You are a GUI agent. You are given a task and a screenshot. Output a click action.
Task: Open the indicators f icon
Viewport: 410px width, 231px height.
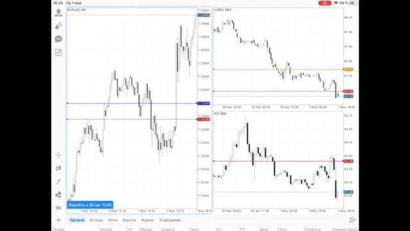click(x=58, y=181)
